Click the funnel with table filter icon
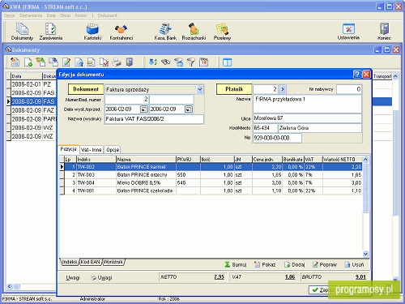This screenshot has width=405, height=304. [x=178, y=62]
